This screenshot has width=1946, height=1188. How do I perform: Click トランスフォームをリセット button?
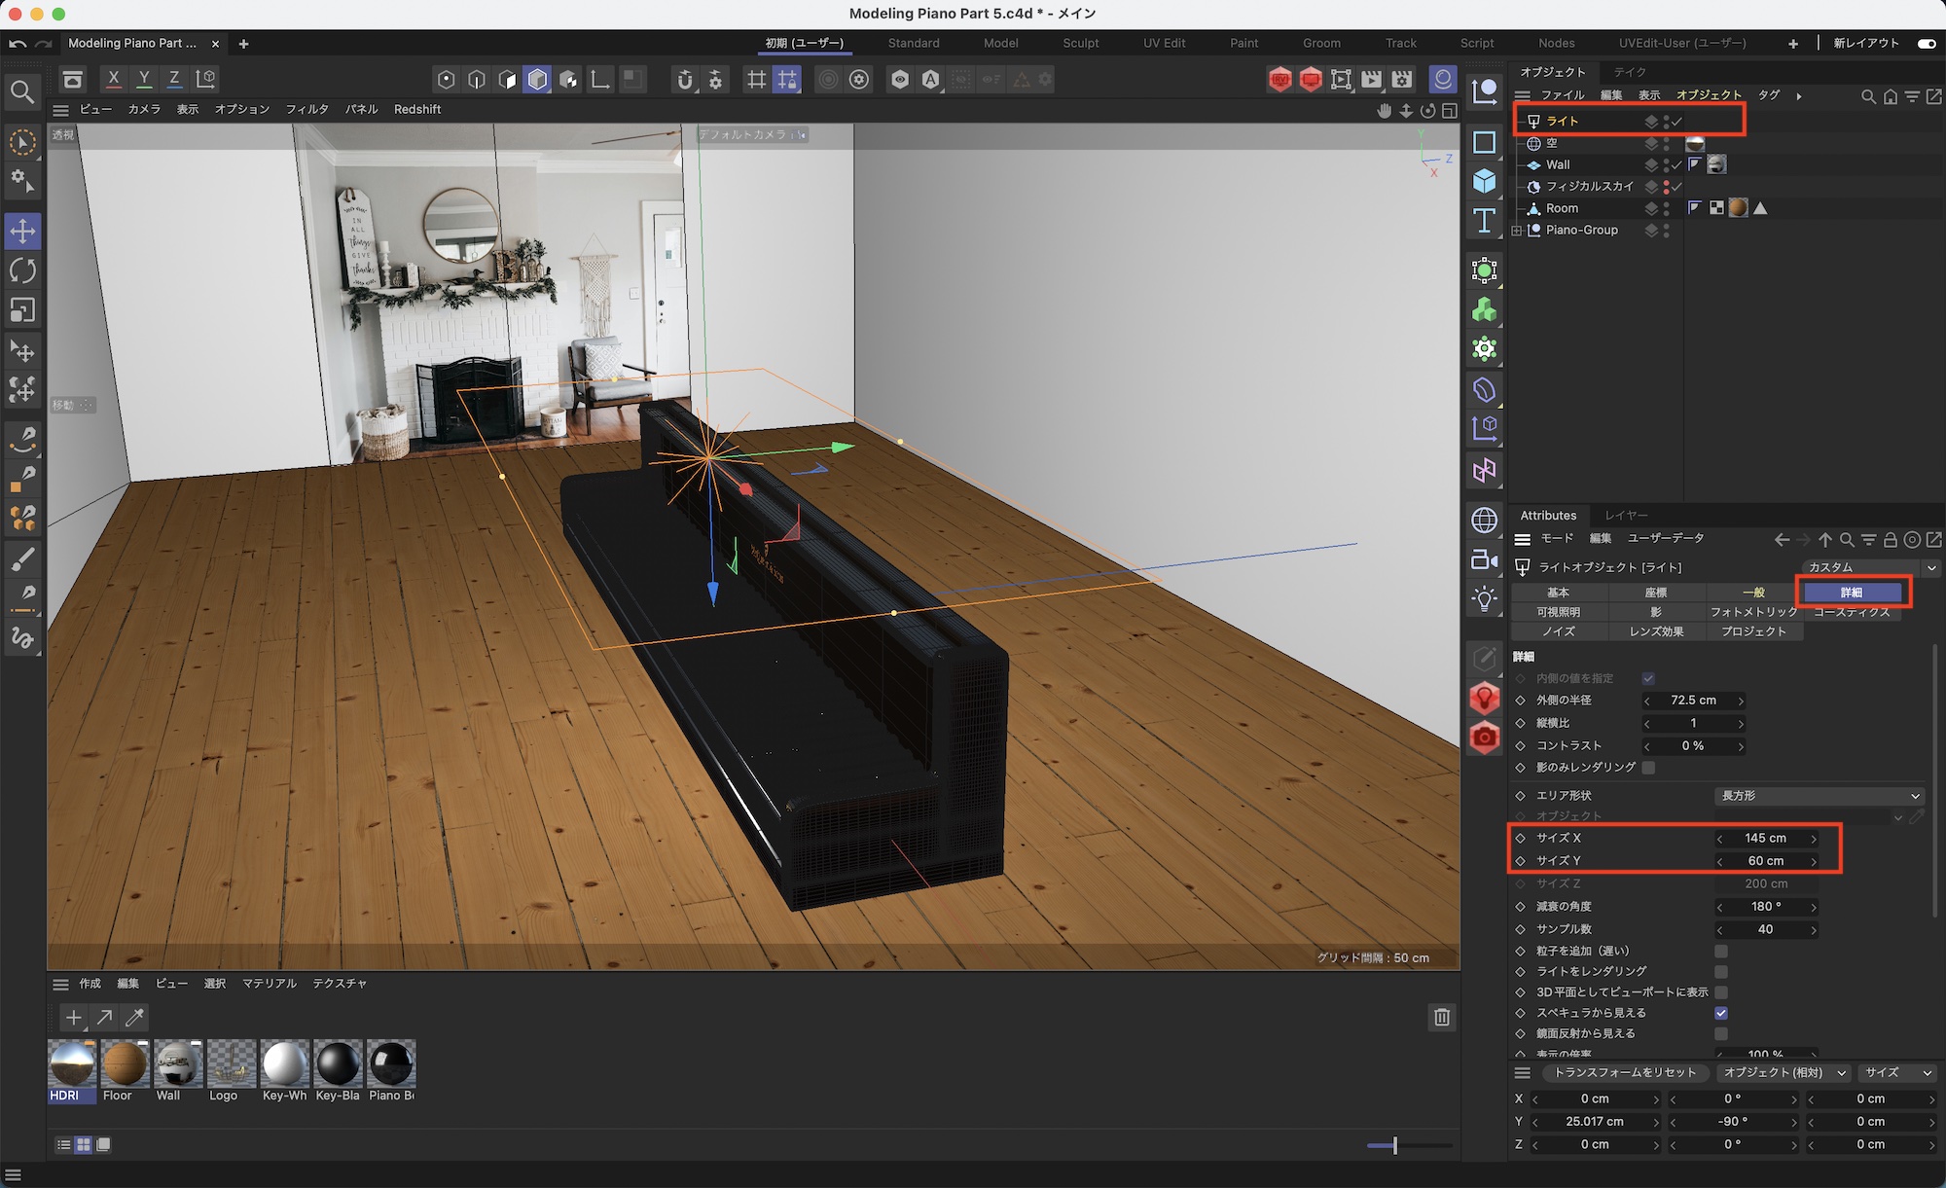1625,1072
